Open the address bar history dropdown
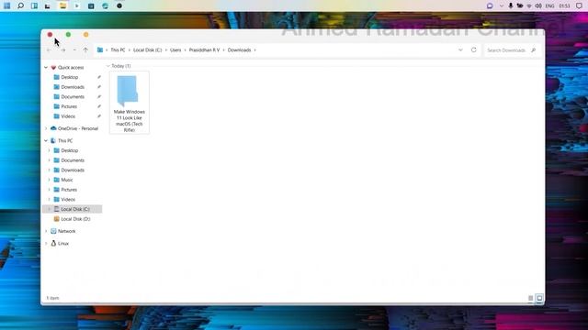The image size is (588, 330). click(460, 49)
